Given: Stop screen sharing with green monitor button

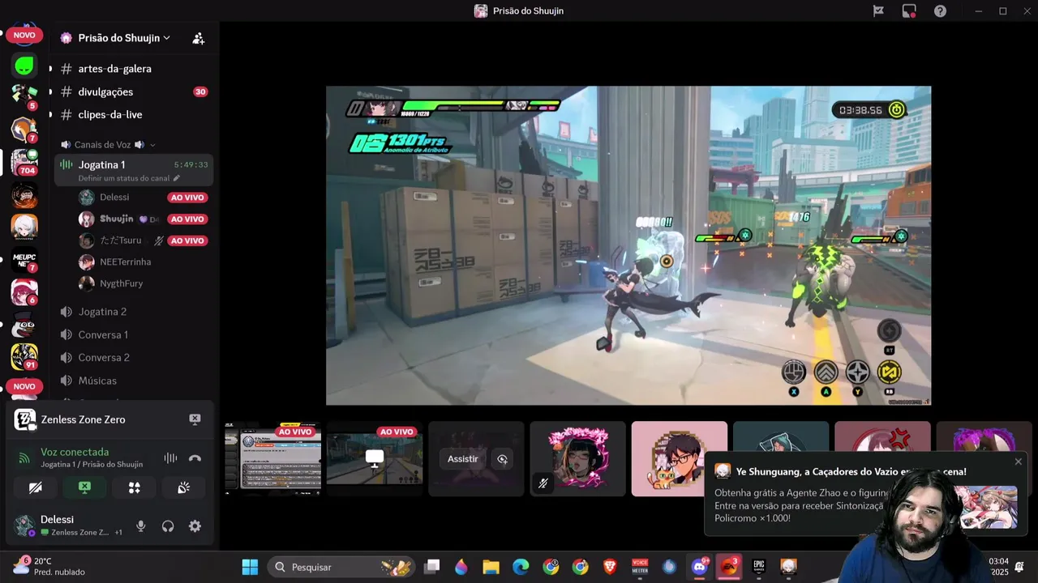Looking at the screenshot, I should 84,487.
